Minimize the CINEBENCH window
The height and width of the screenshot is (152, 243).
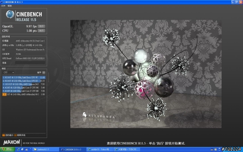pyautogui.click(x=233, y=2)
